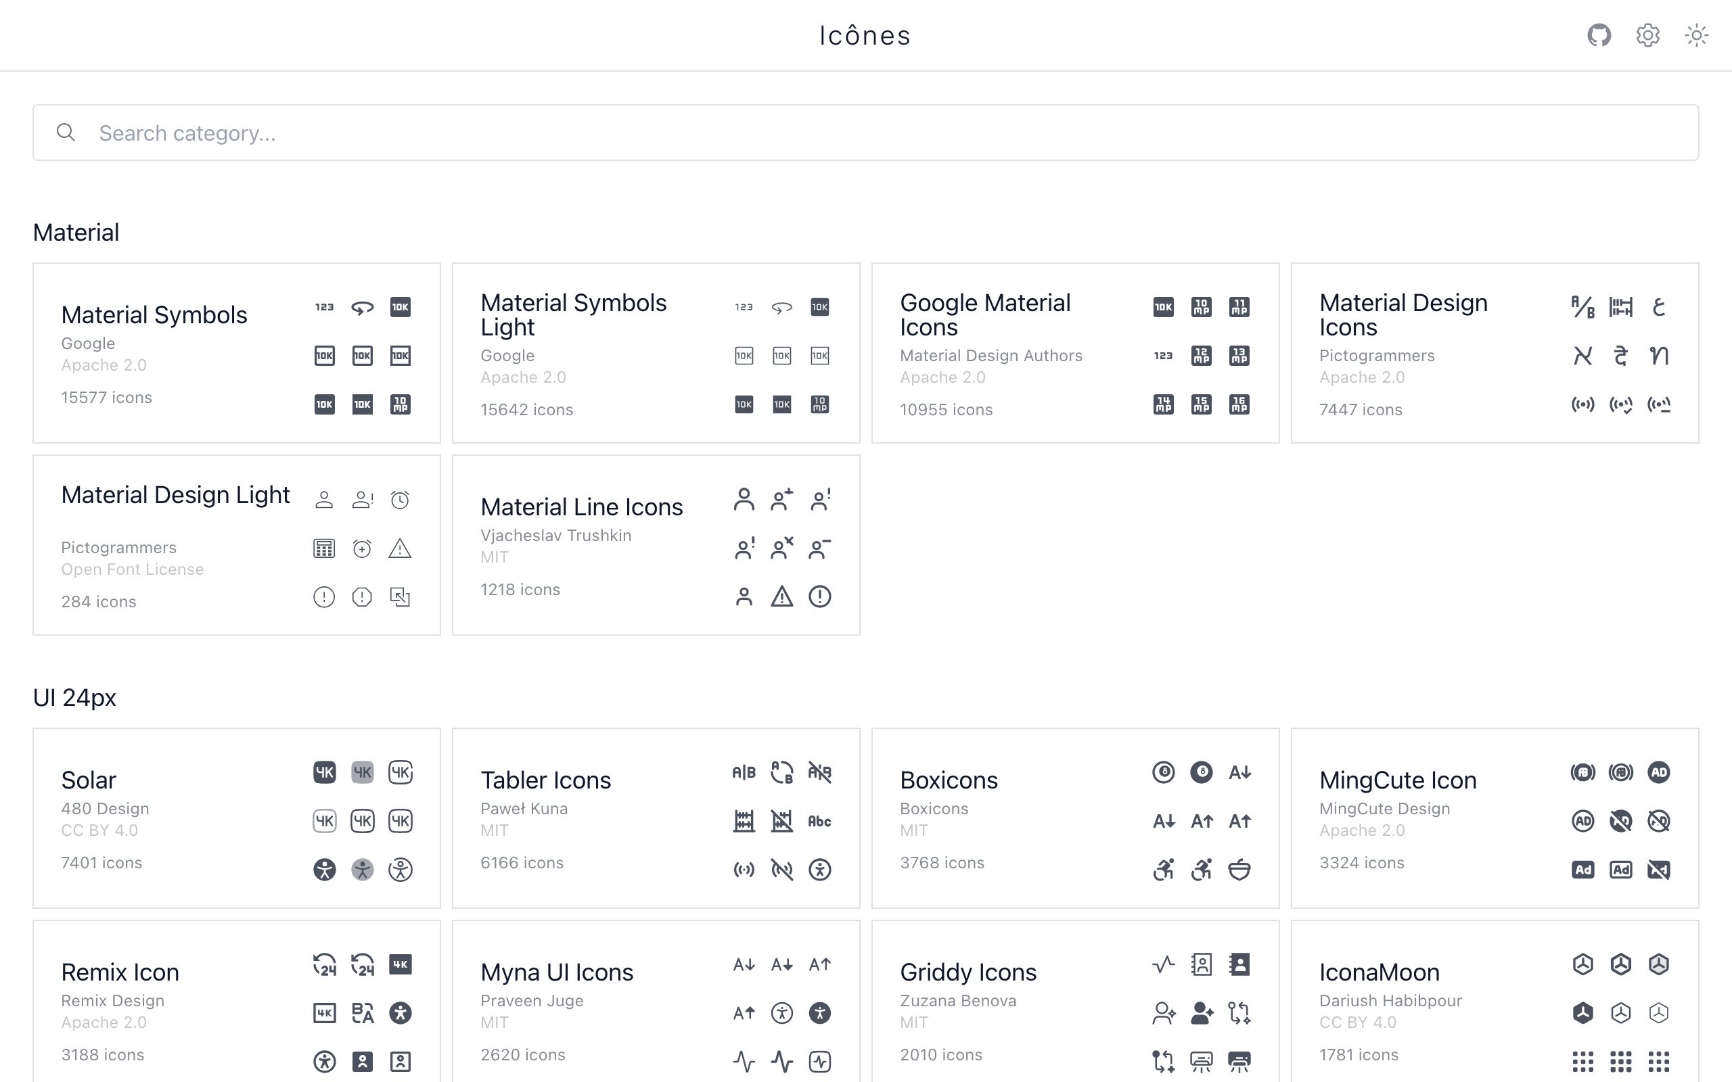Click the first dot grid icon in IconaMoon
Image resolution: width=1732 pixels, height=1082 pixels.
pos(1582,1062)
